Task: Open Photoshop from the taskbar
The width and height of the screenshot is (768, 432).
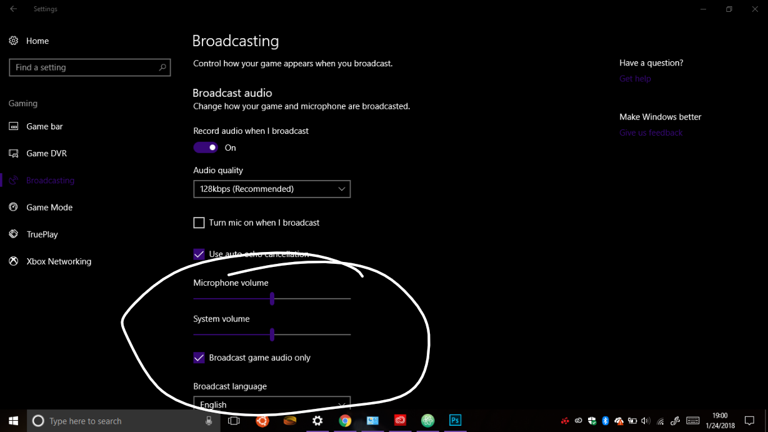Action: [455, 421]
